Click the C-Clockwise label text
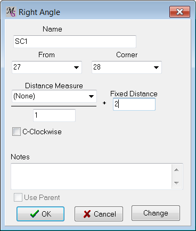This screenshot has height=231, width=196. tap(42, 132)
